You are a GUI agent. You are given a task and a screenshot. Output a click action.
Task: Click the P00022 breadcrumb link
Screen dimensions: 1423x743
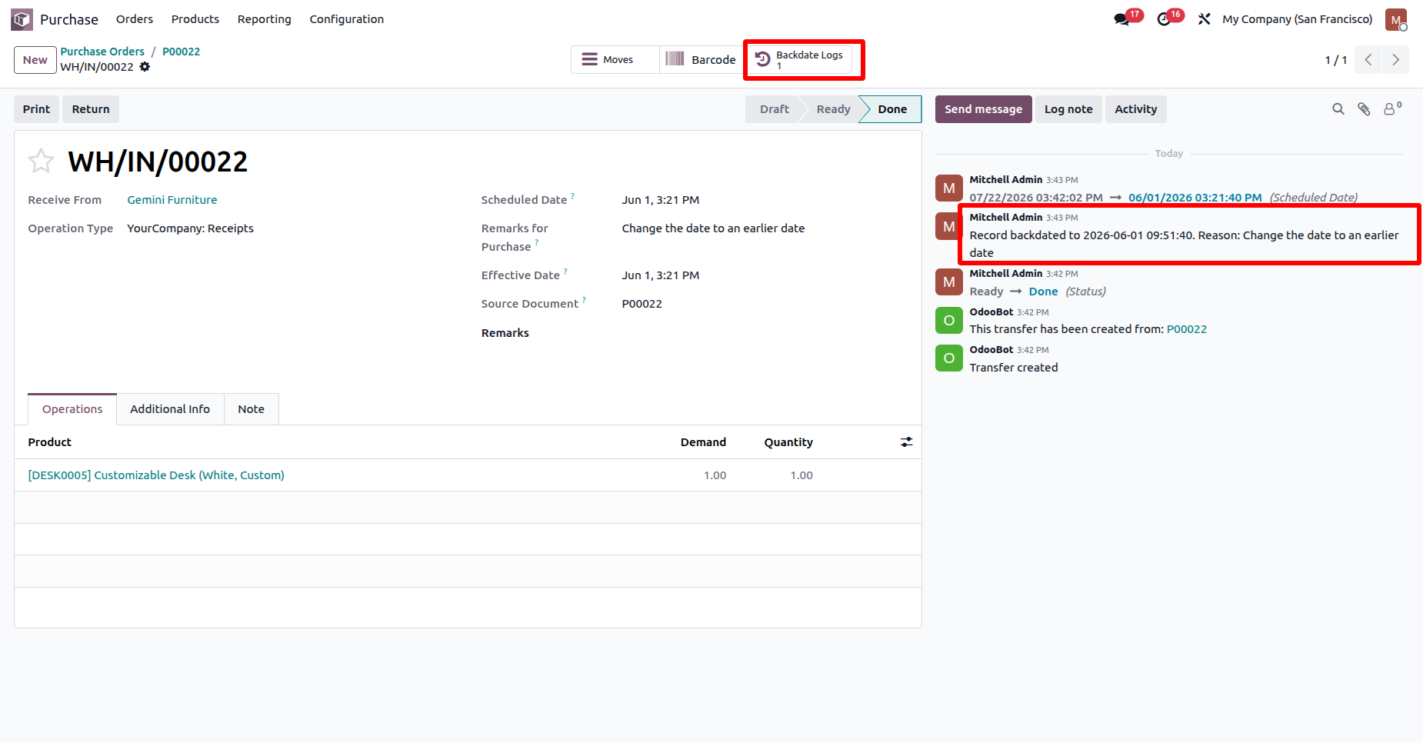click(181, 52)
